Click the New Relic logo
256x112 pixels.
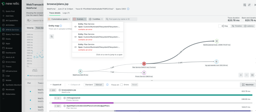[11, 4]
